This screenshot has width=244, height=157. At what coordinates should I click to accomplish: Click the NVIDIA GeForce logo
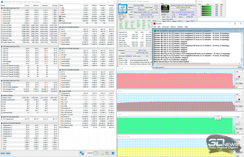[x=165, y=9]
